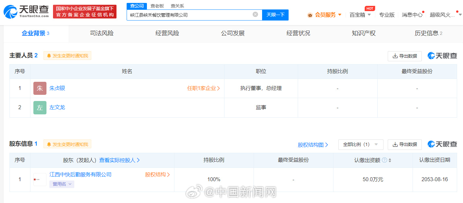The image size is (463, 203).
Task: Enable change notification for 主要人员
Action: pos(67,56)
